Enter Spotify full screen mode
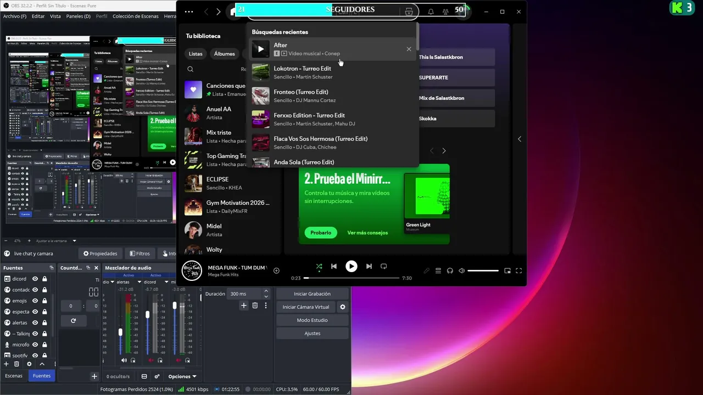 click(x=518, y=270)
